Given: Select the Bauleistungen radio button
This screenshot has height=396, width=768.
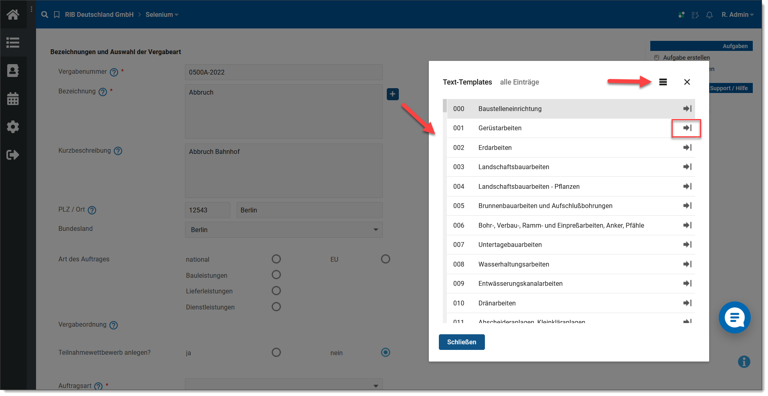Looking at the screenshot, I should [276, 275].
